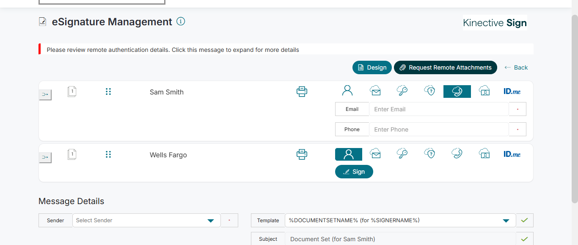Select cloud key password authentication for Sam Smith
This screenshot has height=245, width=578.
[402, 91]
